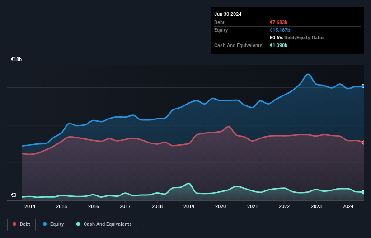The width and height of the screenshot is (371, 238).
Task: Toggle the Equity series legend button
Action: [53, 224]
